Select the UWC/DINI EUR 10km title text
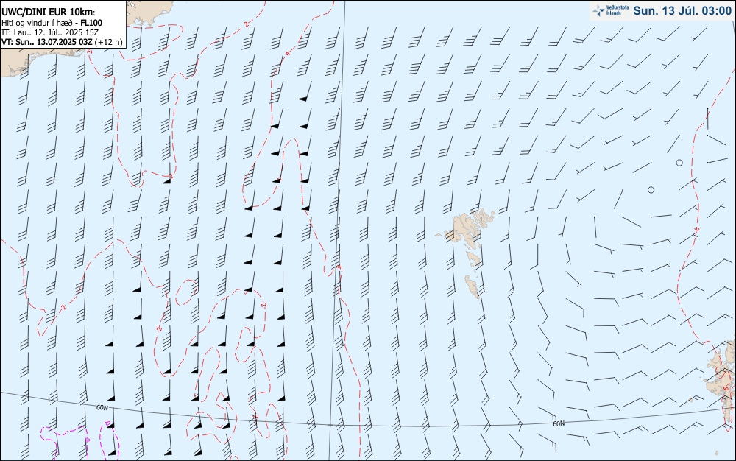Image resolution: width=736 pixels, height=461 pixels. [x=49, y=13]
